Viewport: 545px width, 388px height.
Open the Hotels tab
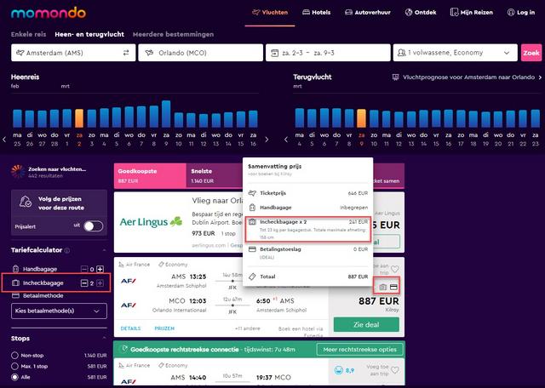click(x=316, y=13)
